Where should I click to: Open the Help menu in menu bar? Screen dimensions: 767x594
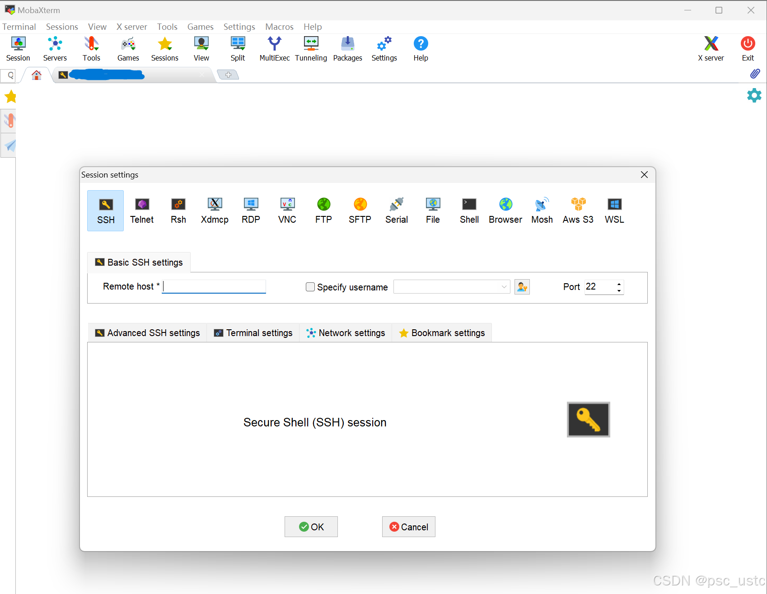point(313,27)
